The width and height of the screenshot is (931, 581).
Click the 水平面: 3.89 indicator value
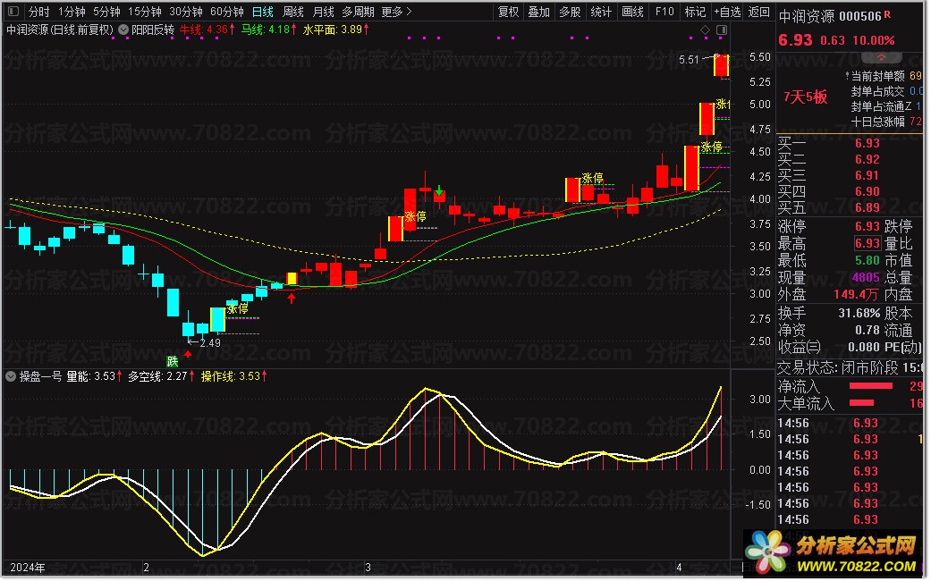pyautogui.click(x=336, y=29)
